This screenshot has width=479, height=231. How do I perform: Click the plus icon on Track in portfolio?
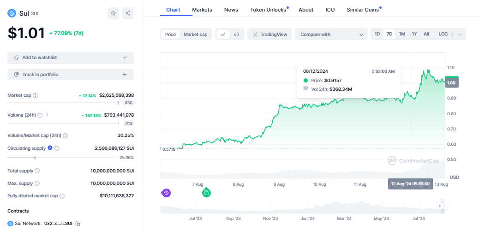[x=125, y=74]
